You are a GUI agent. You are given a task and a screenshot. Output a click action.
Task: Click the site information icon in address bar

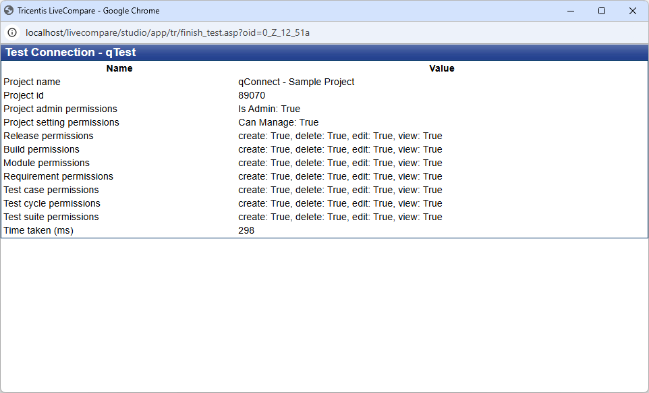13,31
